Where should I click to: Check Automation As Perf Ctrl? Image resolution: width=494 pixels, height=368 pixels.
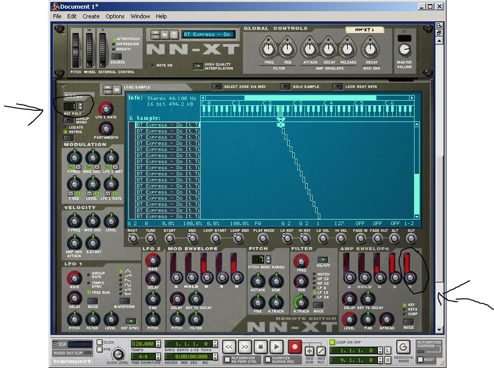pyautogui.click(x=227, y=359)
